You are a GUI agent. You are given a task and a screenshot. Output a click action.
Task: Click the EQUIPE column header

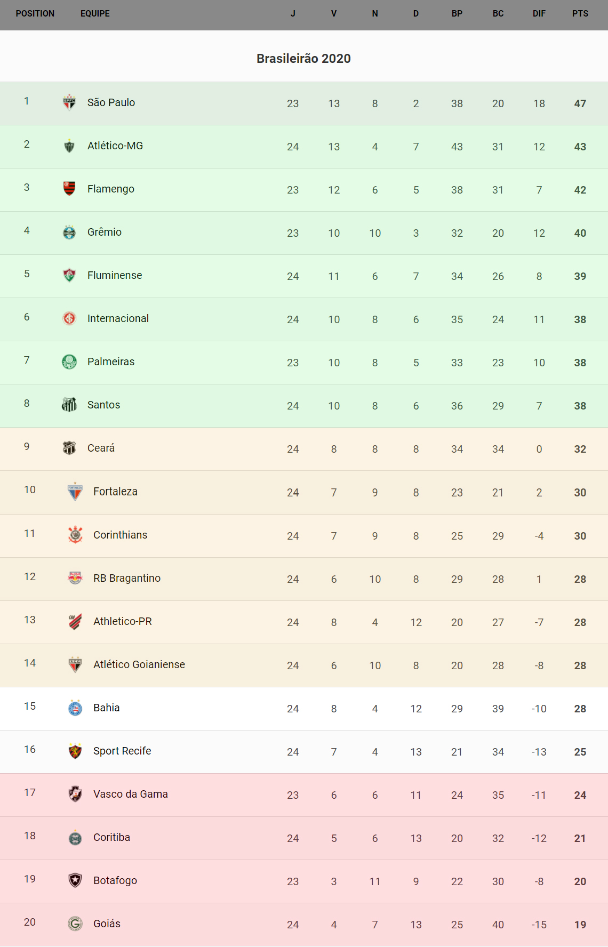(x=95, y=13)
